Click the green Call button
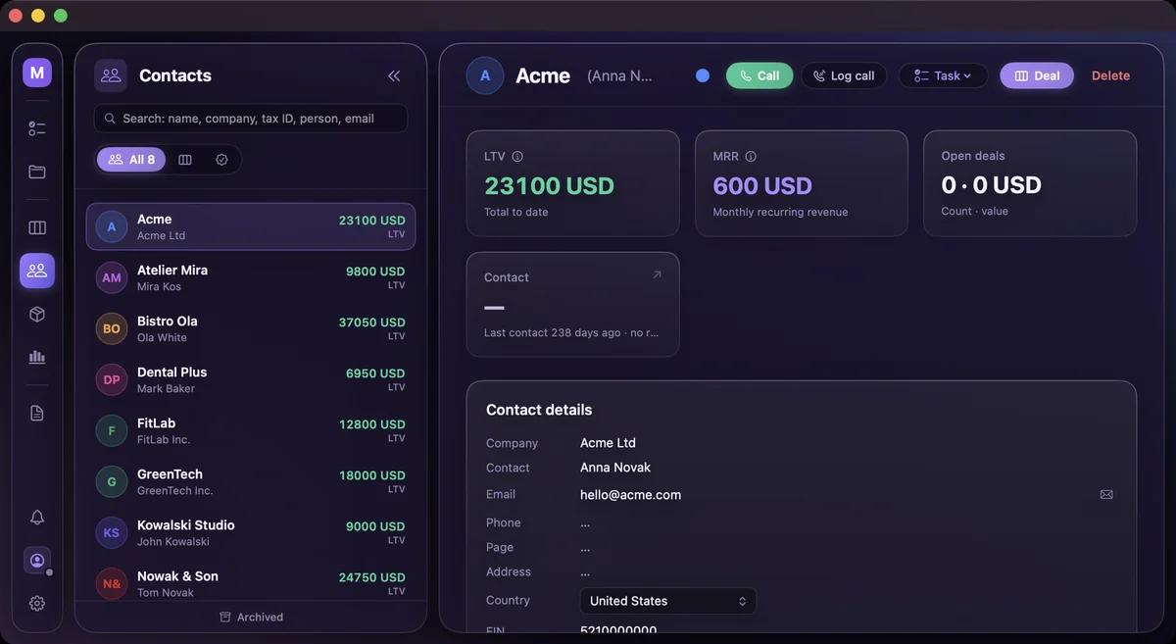Screen dimensions: 1176x644 pos(759,75)
